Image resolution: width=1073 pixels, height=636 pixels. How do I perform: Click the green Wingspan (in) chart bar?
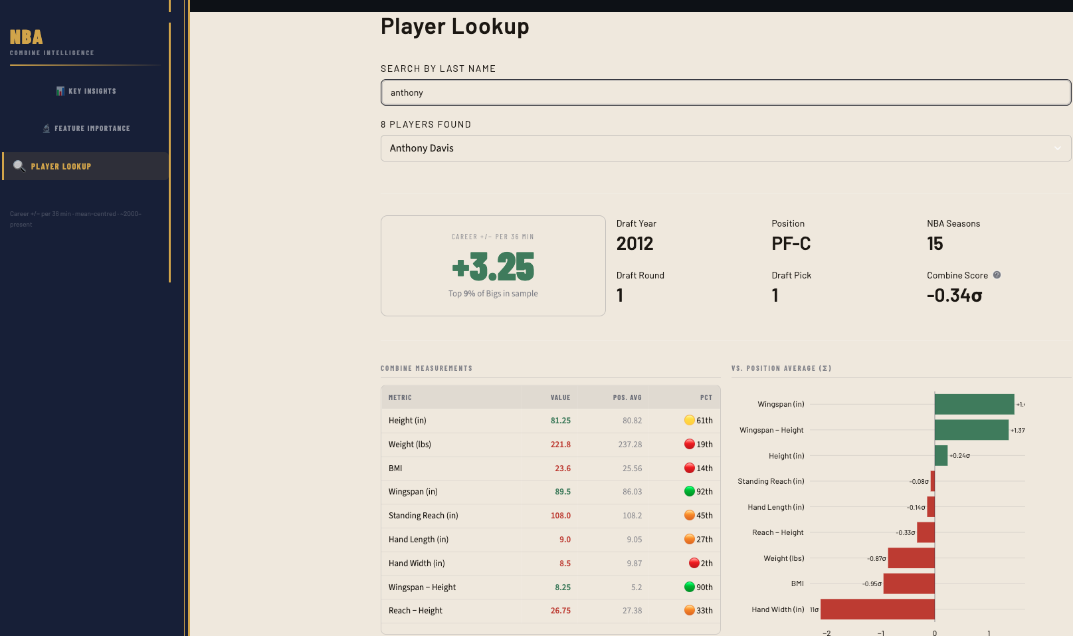pos(974,404)
